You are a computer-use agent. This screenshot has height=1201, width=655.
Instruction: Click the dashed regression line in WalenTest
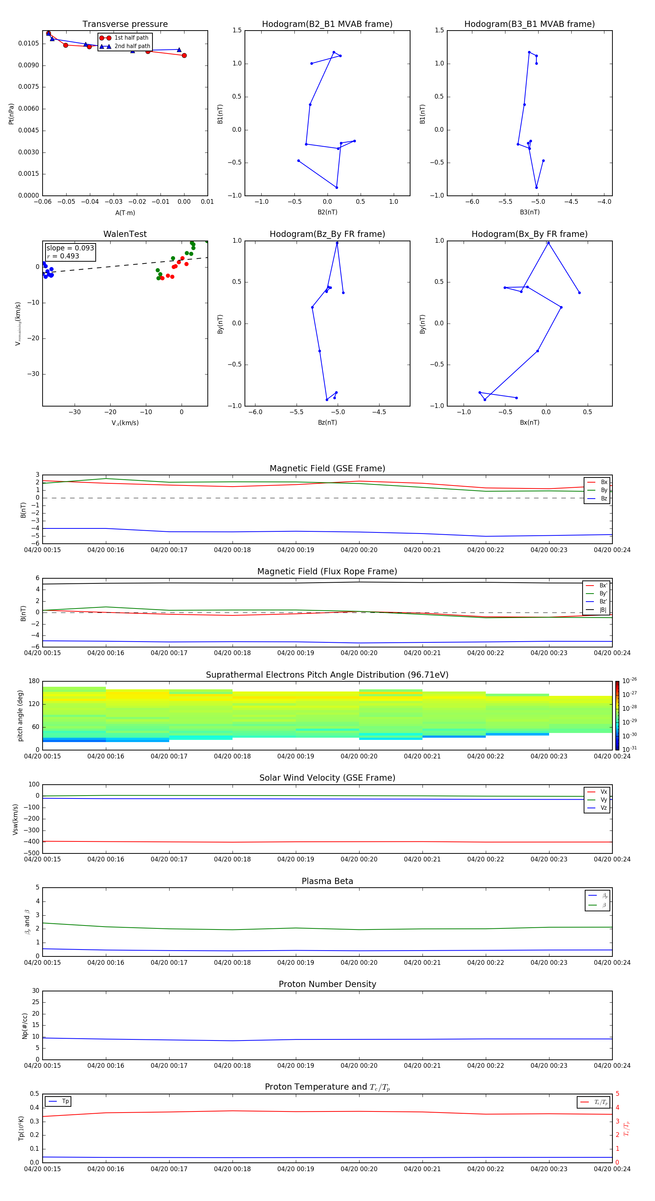[125, 265]
